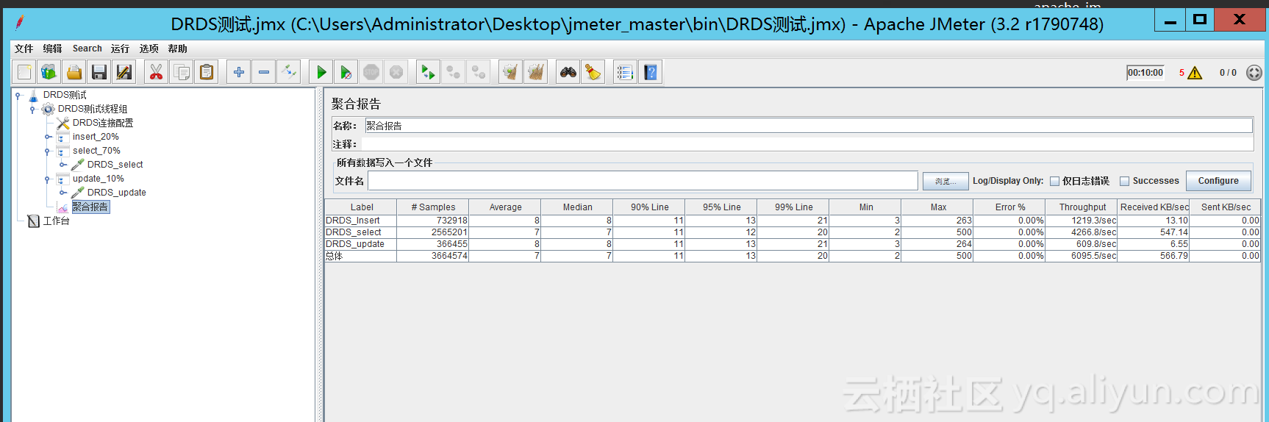Collapse the select_70% tree node handle
Image resolution: width=1269 pixels, height=422 pixels.
pos(48,151)
